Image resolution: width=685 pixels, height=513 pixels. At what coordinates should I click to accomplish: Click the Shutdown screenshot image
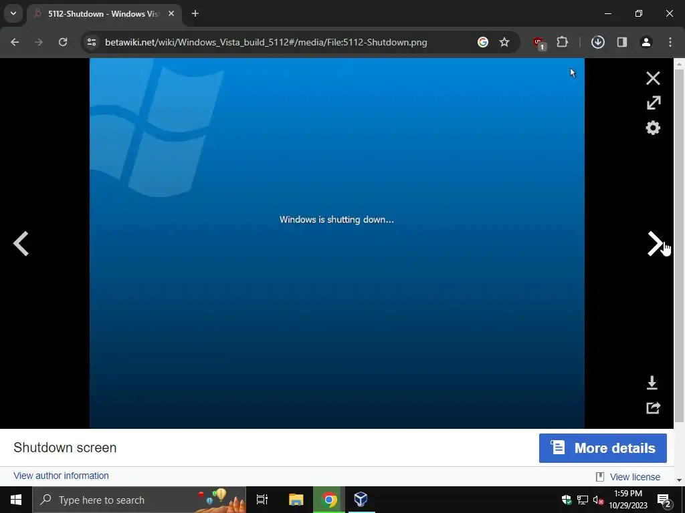337,243
